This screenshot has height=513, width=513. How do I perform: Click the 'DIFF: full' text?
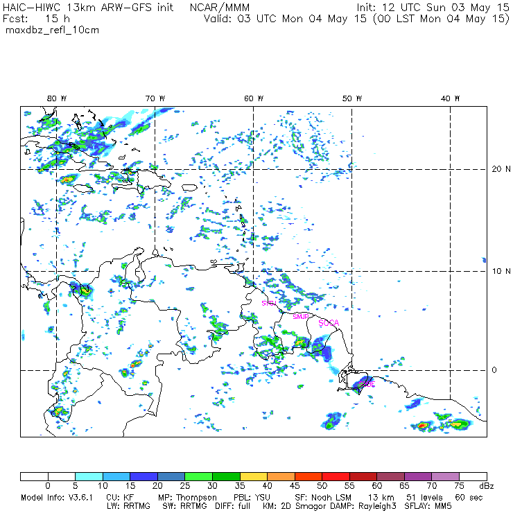(x=232, y=506)
